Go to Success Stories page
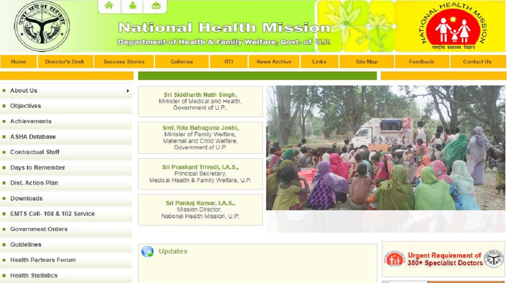 tap(124, 62)
